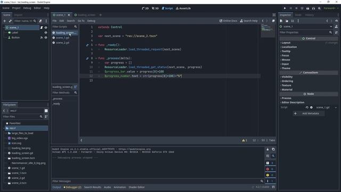Toggle visibility of the Label node
Image resolution: width=341 pixels, height=192 pixels.
click(46, 33)
